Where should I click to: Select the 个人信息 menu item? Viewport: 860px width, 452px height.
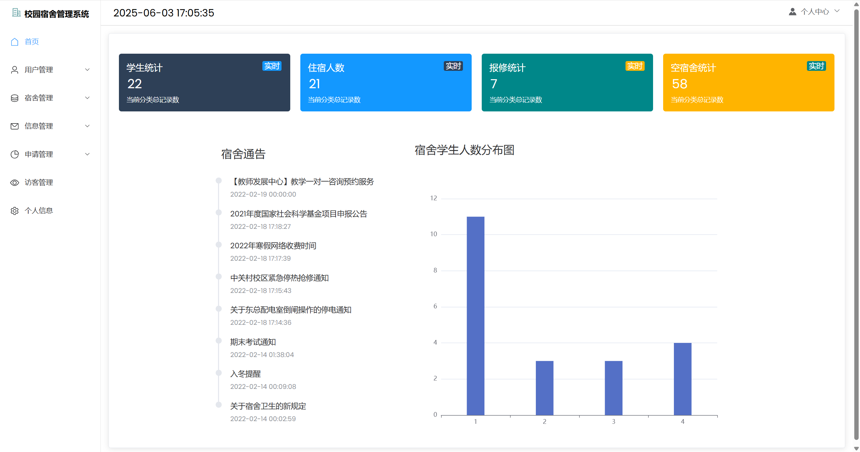(39, 211)
